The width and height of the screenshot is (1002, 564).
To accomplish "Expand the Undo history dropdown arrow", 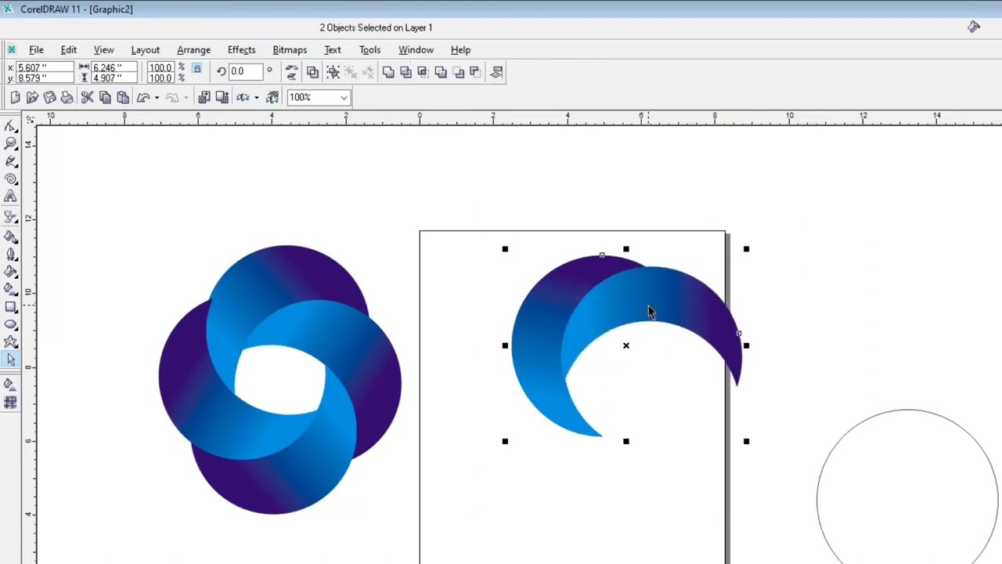I will 157,98.
